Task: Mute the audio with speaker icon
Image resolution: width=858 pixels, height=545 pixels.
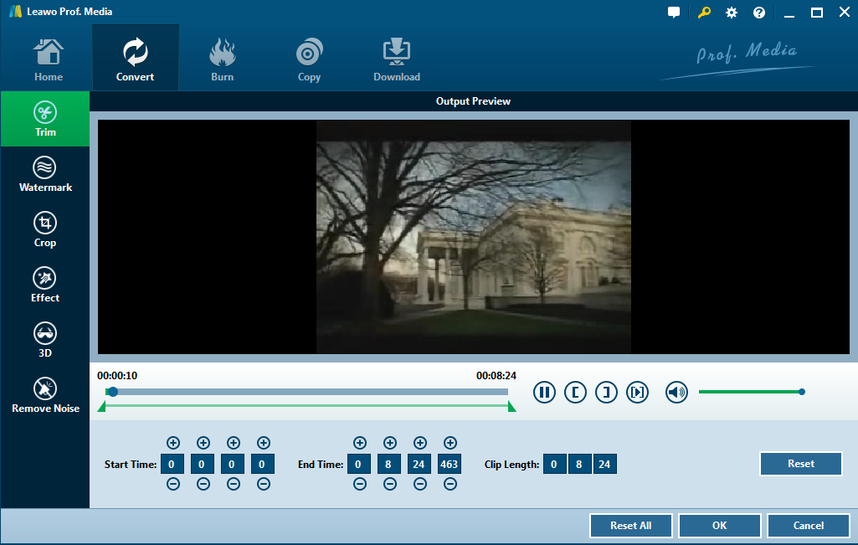Action: (676, 392)
